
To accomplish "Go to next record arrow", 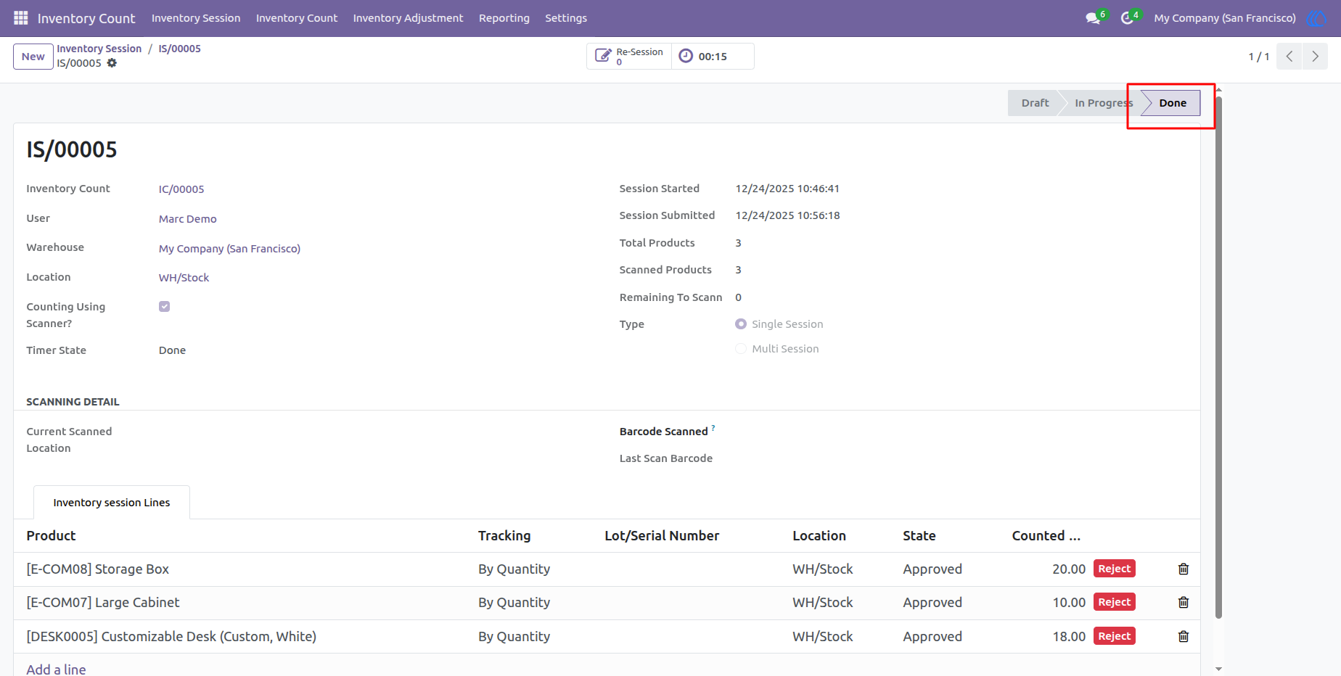I will coord(1315,56).
